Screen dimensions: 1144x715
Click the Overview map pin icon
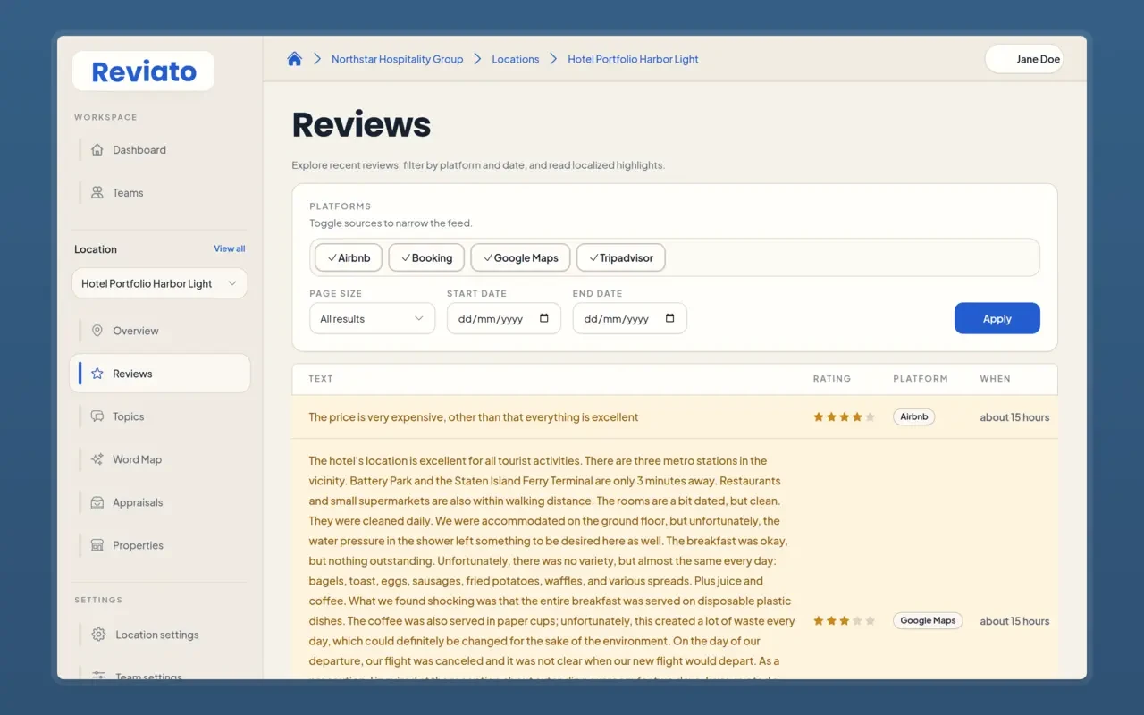[x=97, y=331]
